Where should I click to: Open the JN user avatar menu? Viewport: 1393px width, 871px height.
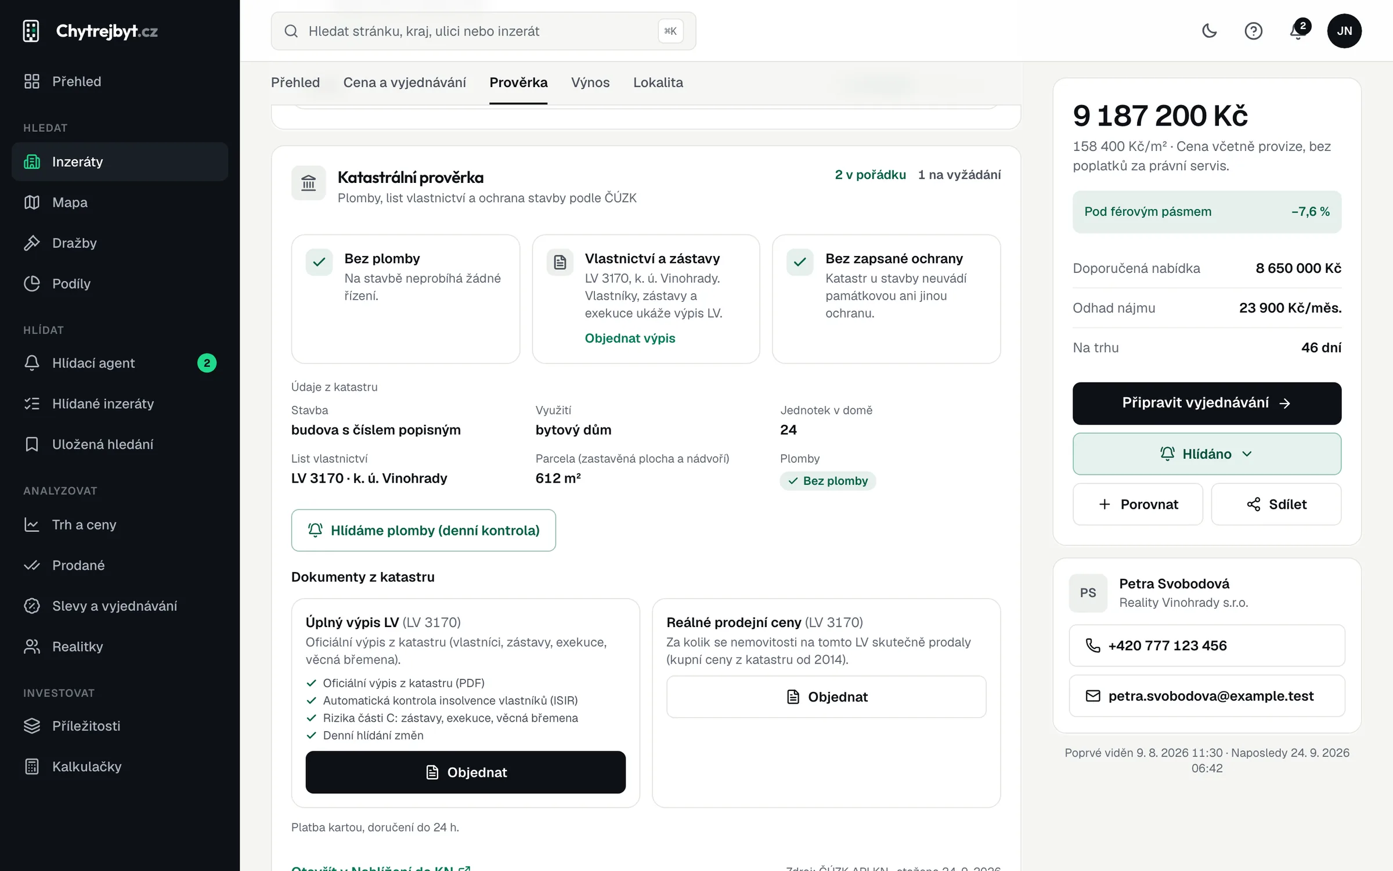tap(1344, 31)
